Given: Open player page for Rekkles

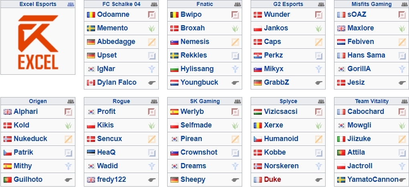Looking at the screenshot, I should pyautogui.click(x=194, y=55).
